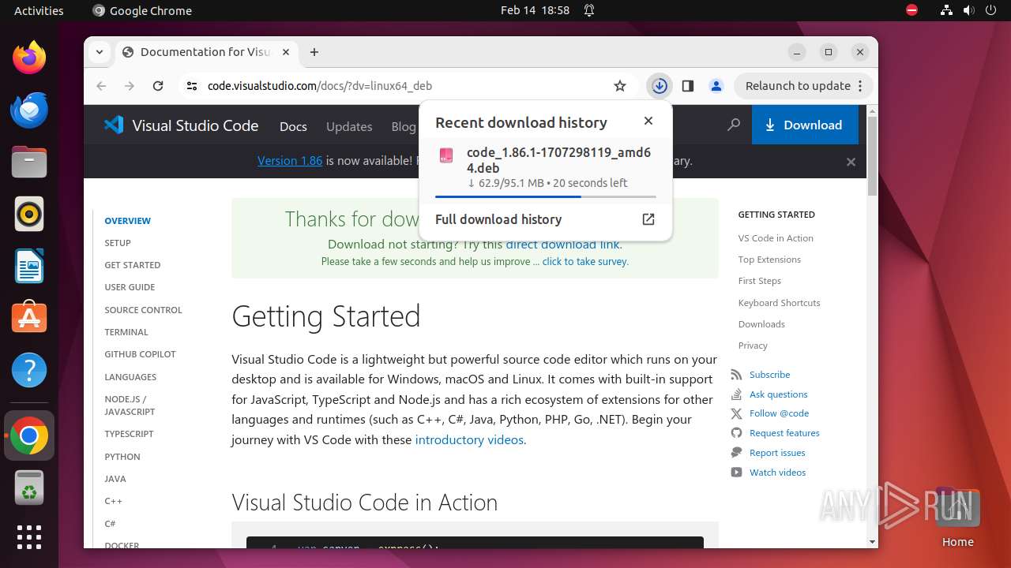Image resolution: width=1011 pixels, height=568 pixels.
Task: Open Rhythmbox music player in dock
Action: (29, 214)
